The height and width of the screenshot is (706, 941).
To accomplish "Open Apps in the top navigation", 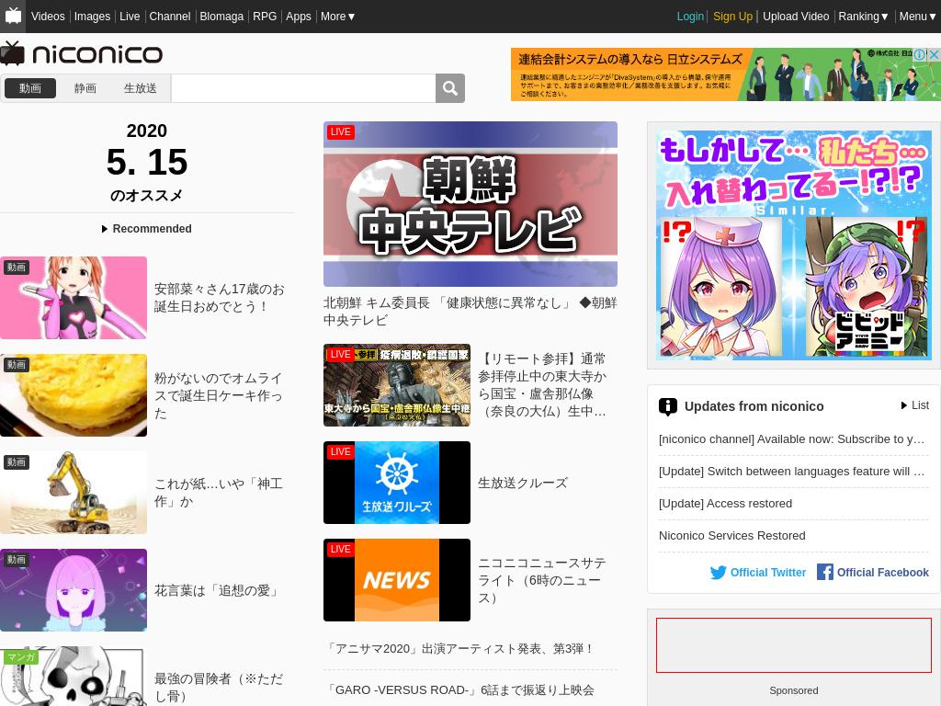I will coord(299,17).
